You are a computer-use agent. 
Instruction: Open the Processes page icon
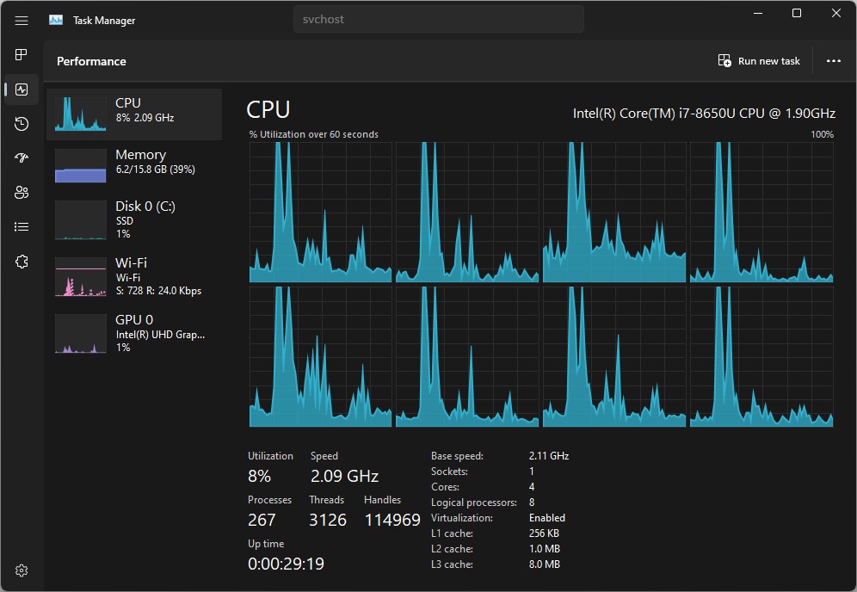pos(22,54)
